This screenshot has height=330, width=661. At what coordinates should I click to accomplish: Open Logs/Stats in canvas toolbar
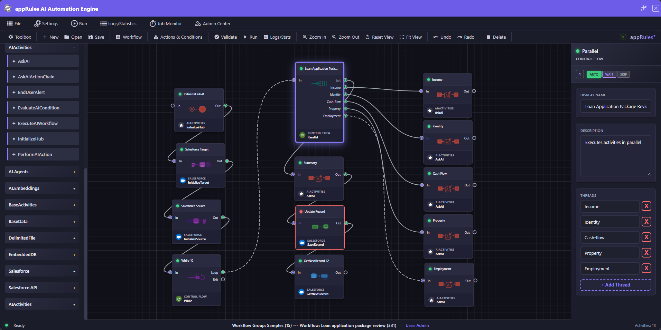click(277, 37)
